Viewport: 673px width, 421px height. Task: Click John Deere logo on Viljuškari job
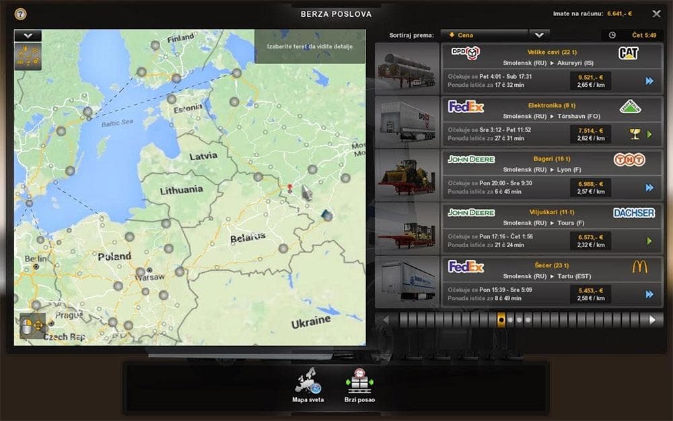(x=471, y=213)
